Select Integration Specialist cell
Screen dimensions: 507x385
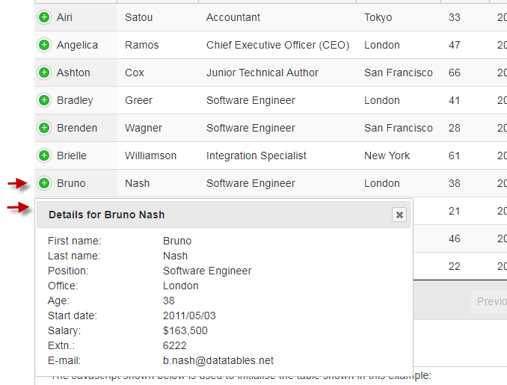click(x=277, y=155)
